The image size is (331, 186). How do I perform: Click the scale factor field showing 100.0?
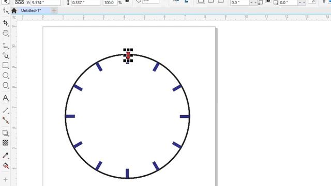110,3
